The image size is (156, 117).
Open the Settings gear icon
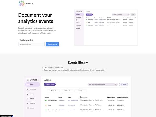point(28,108)
